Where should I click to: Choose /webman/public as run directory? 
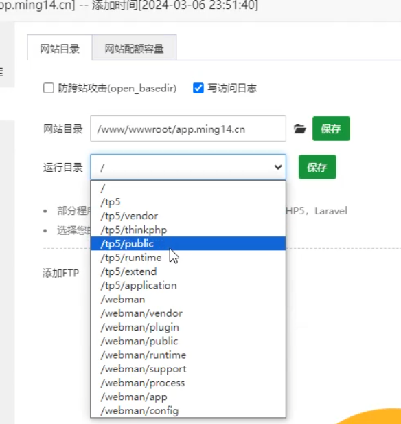(188, 342)
